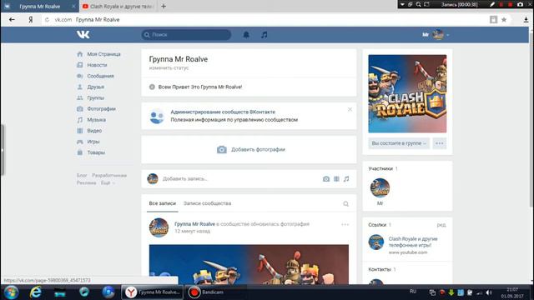Viewport: 534px width, 300px height.
Task: Reload page with refresh icon
Action: (47, 20)
